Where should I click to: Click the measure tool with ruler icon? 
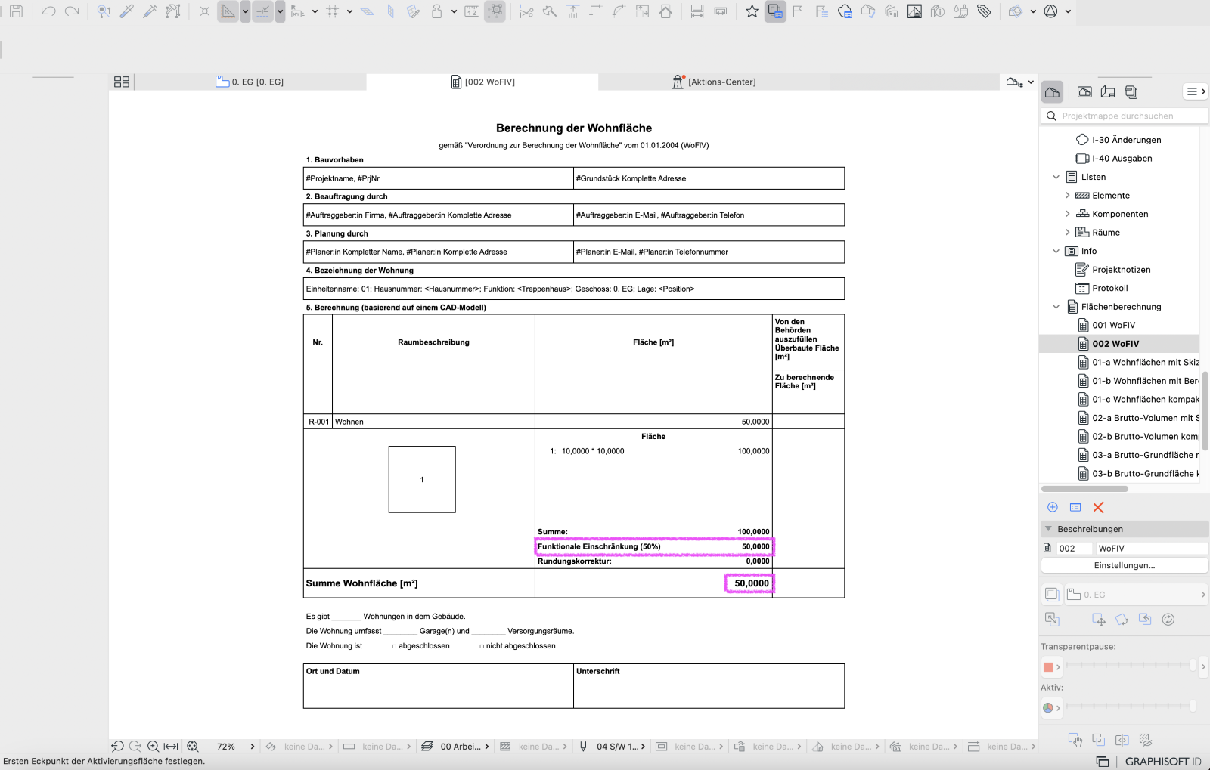471,11
